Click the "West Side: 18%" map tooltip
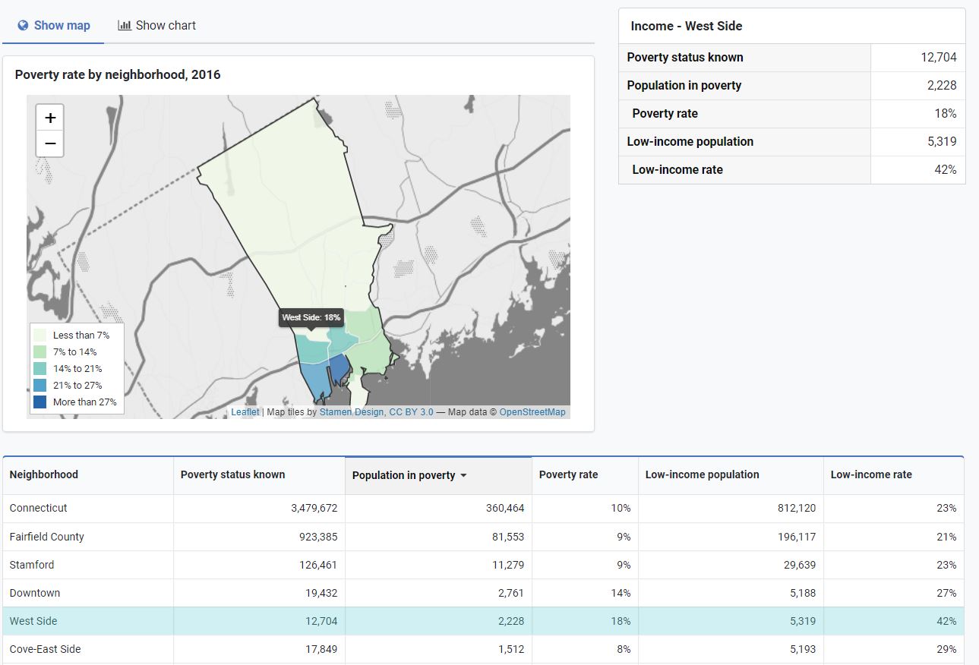 point(311,317)
